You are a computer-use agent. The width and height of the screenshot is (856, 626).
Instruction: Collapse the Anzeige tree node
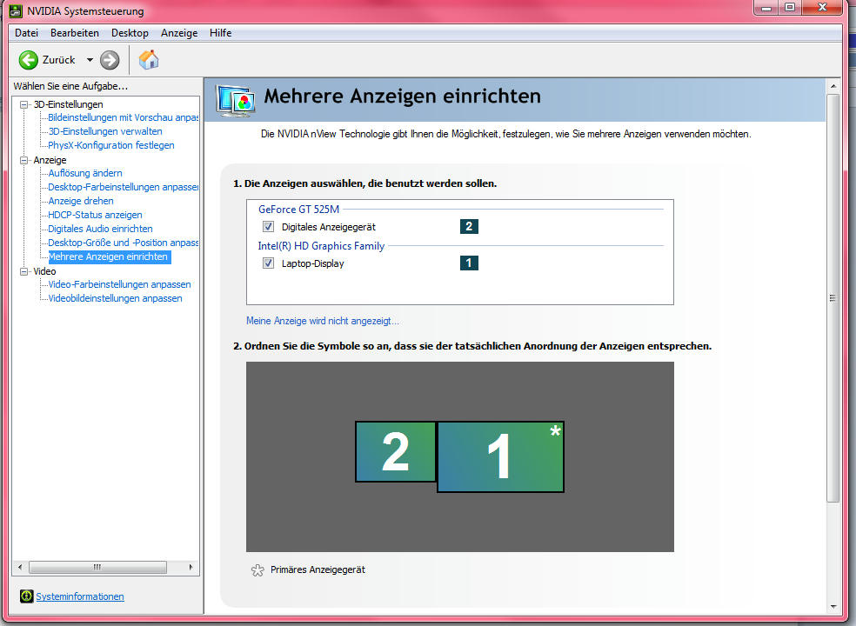[x=24, y=160]
